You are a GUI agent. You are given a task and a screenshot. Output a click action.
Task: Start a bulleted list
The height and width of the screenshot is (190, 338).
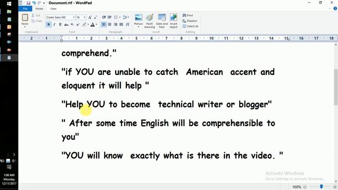pos(116,17)
